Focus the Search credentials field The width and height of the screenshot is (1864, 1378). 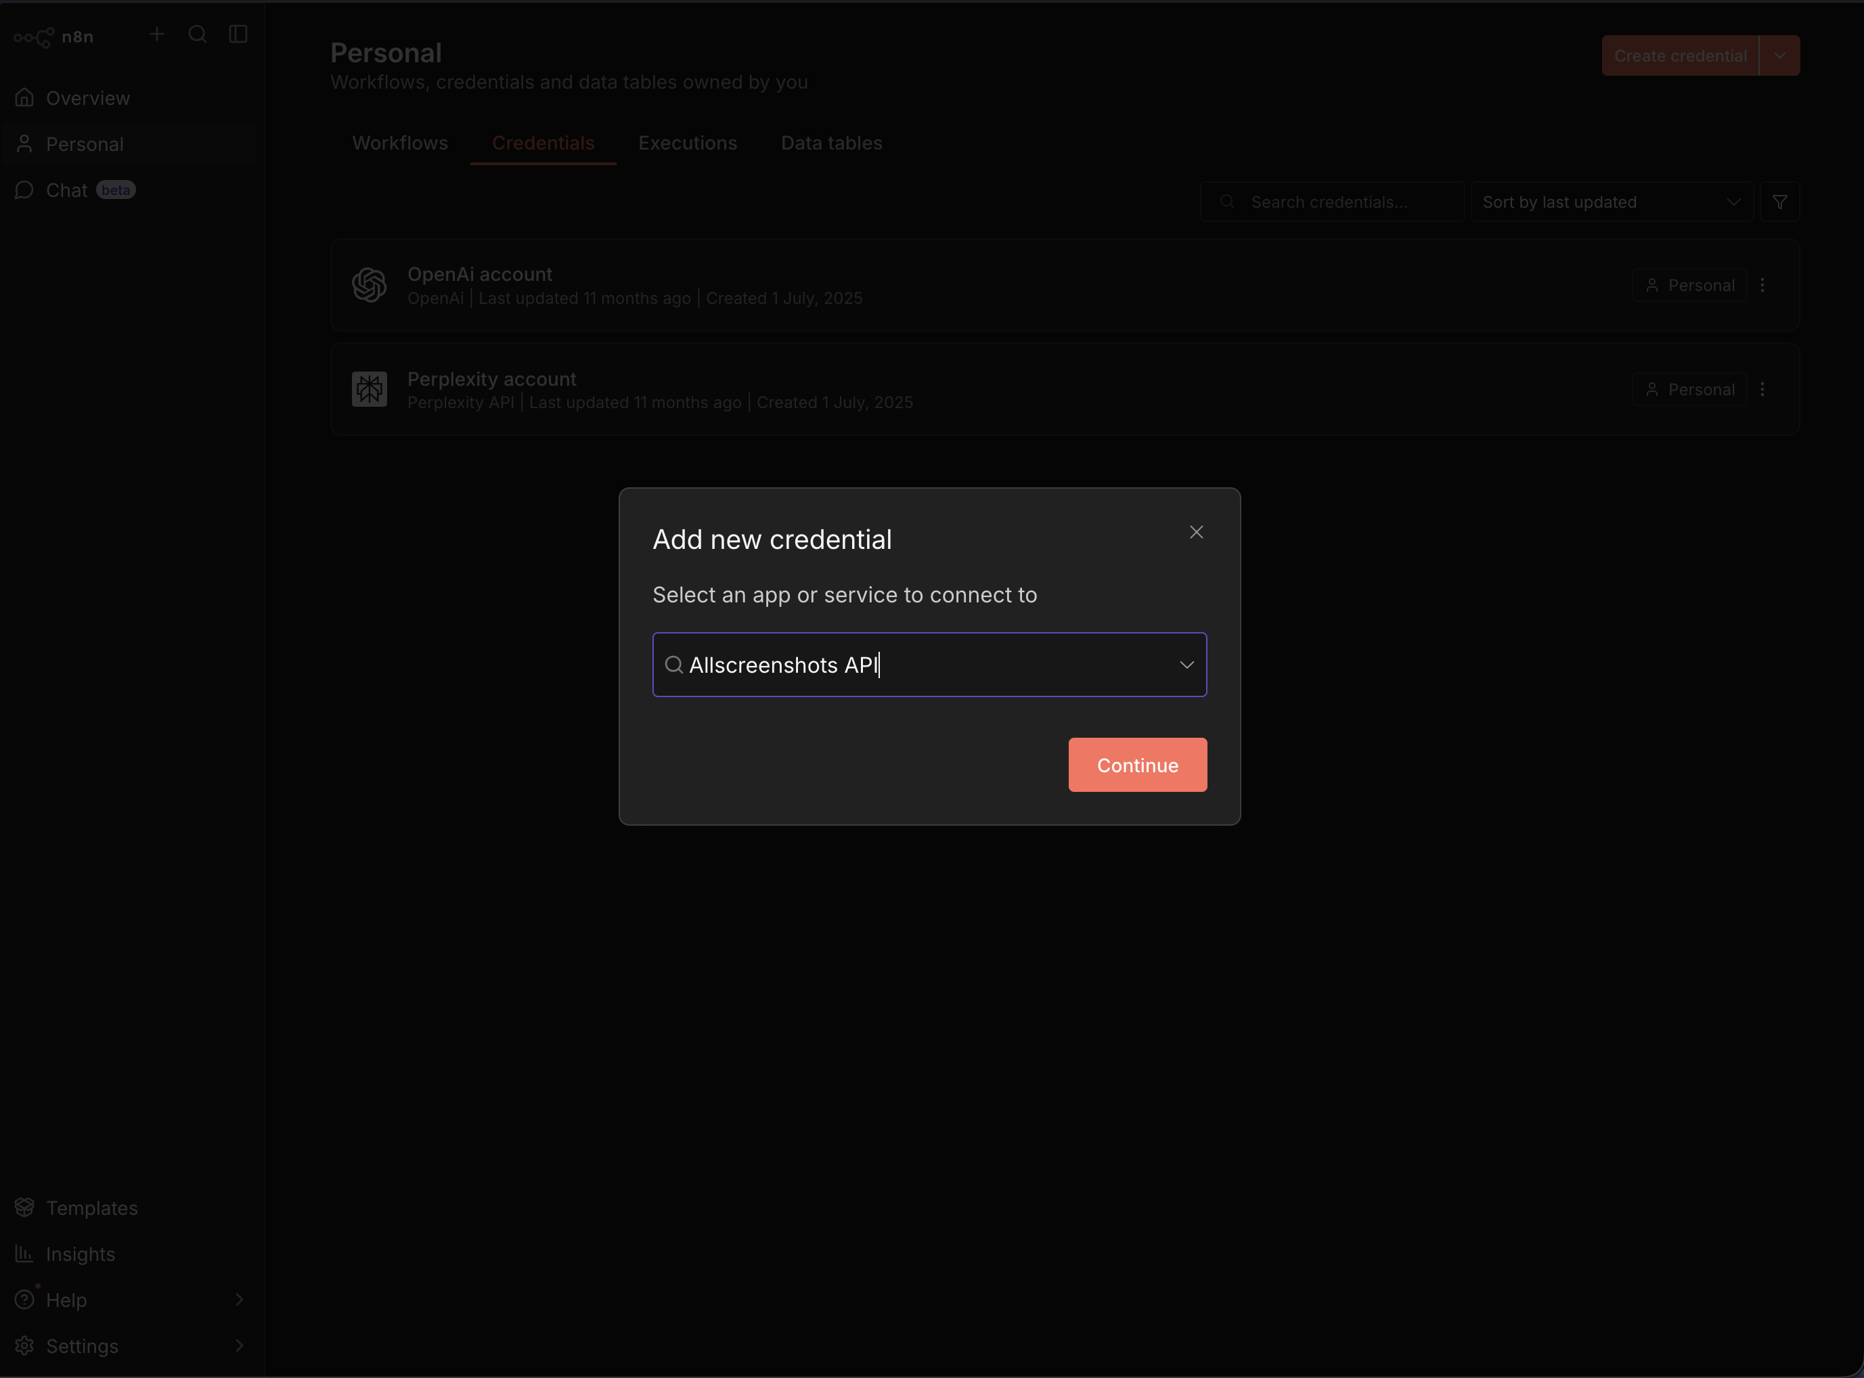tap(1332, 202)
